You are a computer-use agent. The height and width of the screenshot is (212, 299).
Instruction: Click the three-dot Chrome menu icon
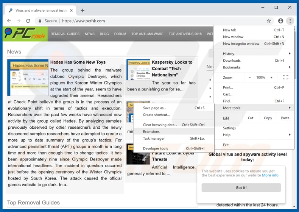290,21
